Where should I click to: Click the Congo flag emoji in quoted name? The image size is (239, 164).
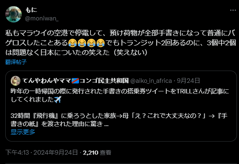click(75, 81)
